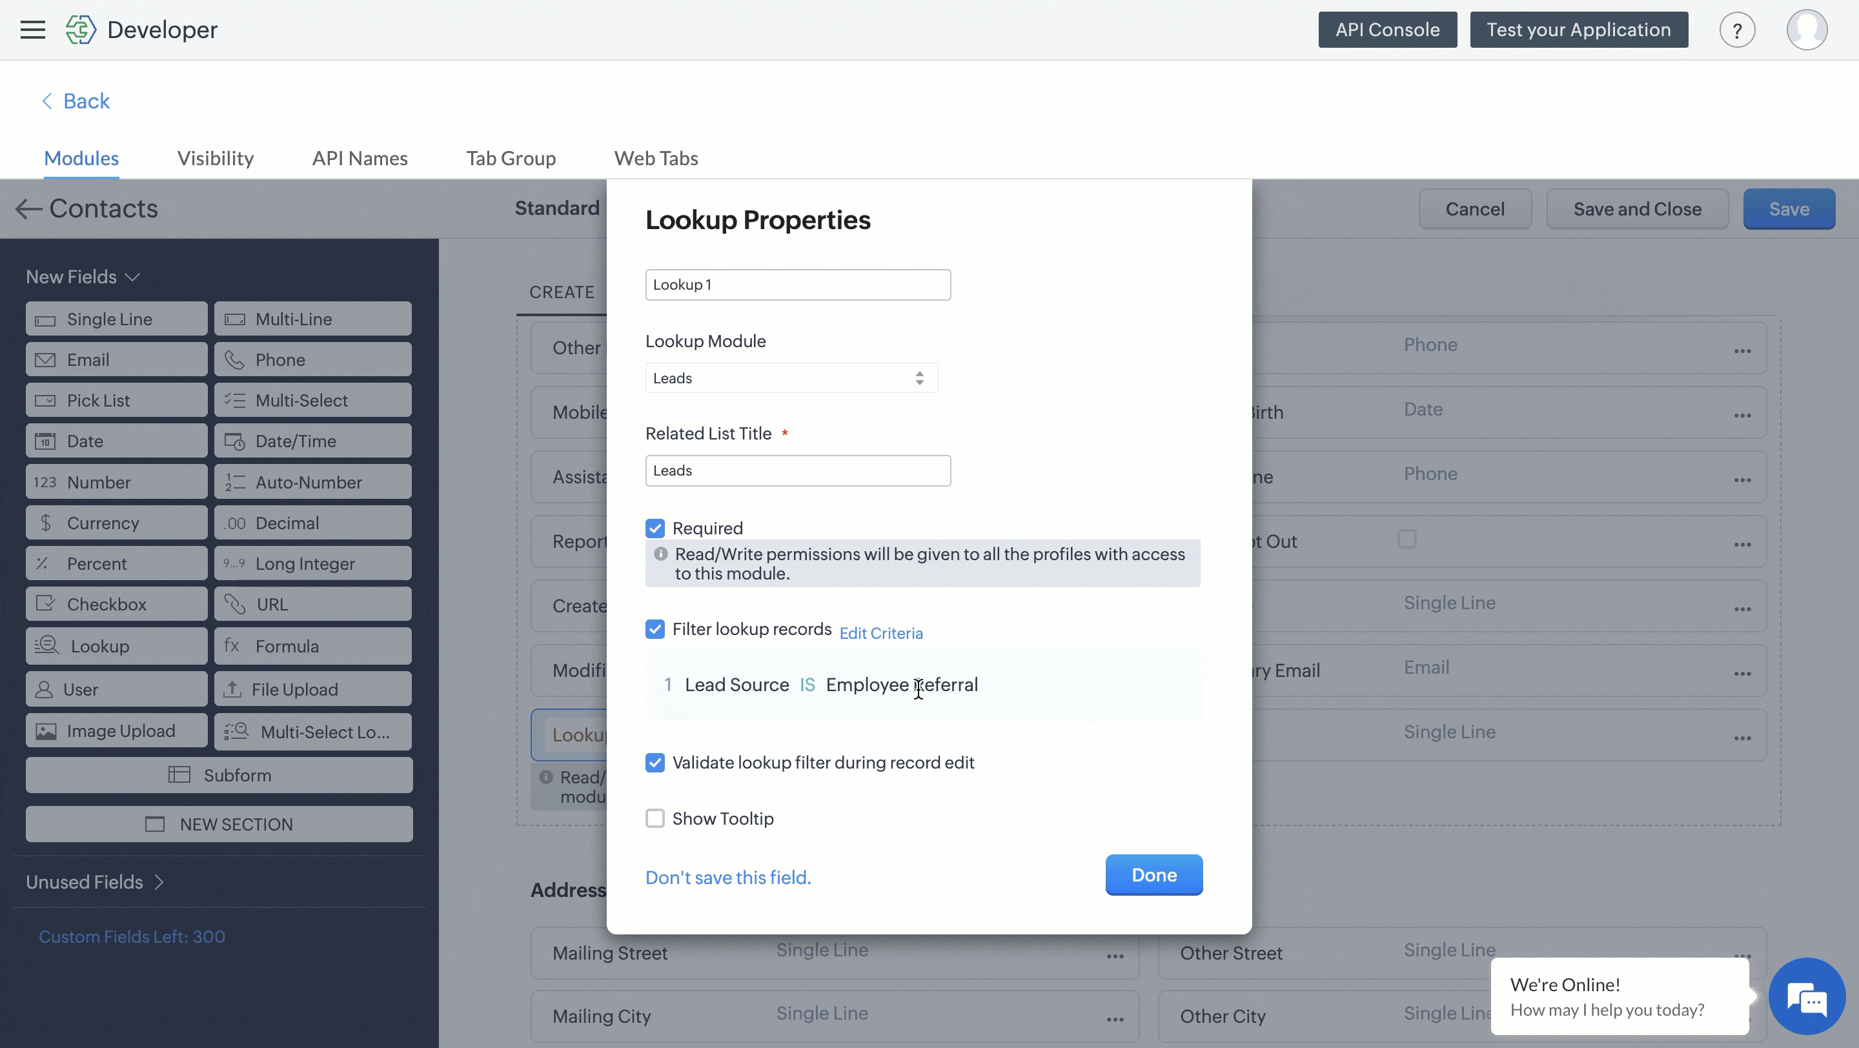Click the Done button
The width and height of the screenshot is (1859, 1048).
click(1153, 875)
